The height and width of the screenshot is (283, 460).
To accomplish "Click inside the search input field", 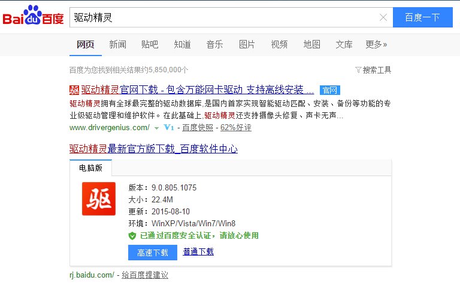I will (x=222, y=17).
